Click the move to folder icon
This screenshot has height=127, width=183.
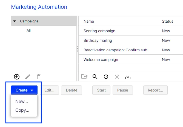pyautogui.click(x=84, y=76)
